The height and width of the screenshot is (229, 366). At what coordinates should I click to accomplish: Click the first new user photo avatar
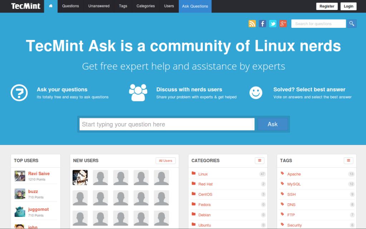coord(80,178)
